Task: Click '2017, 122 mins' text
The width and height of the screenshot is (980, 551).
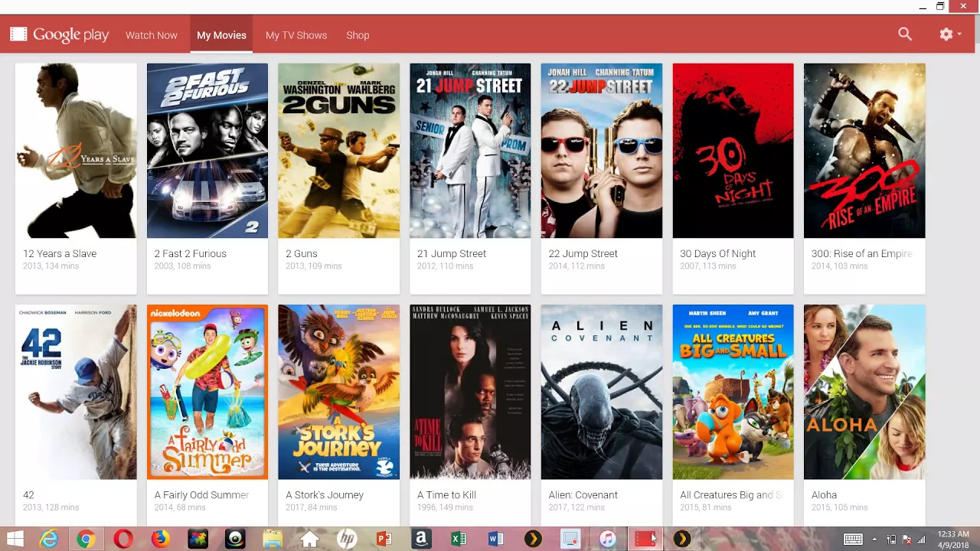Action: [x=577, y=507]
